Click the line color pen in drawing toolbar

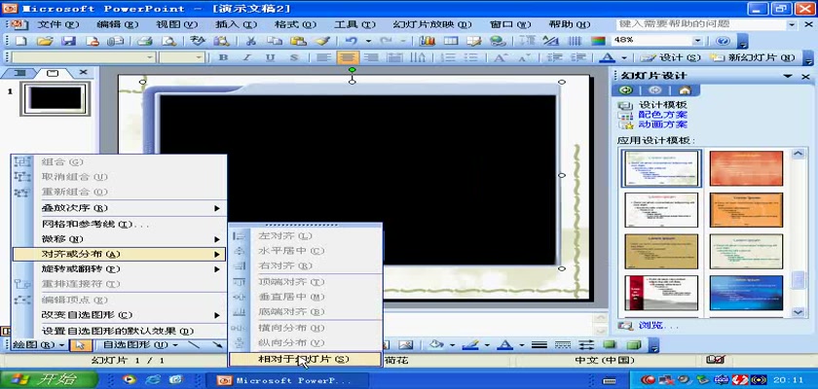pyautogui.click(x=470, y=344)
